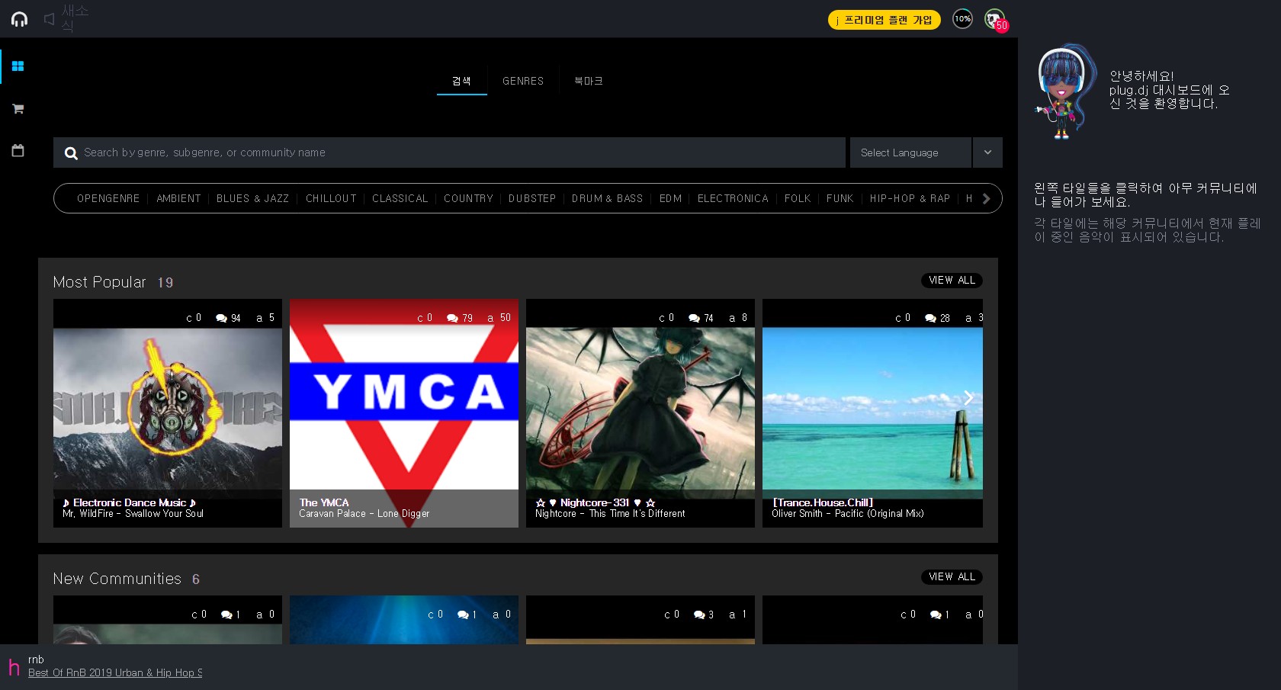This screenshot has height=690, width=1281.
Task: Open the Select Language combo box
Action: tap(911, 152)
